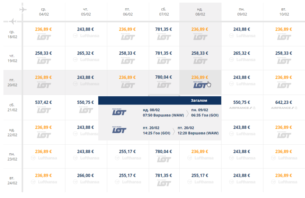Click the outbound flight plane icon

[23, 9]
